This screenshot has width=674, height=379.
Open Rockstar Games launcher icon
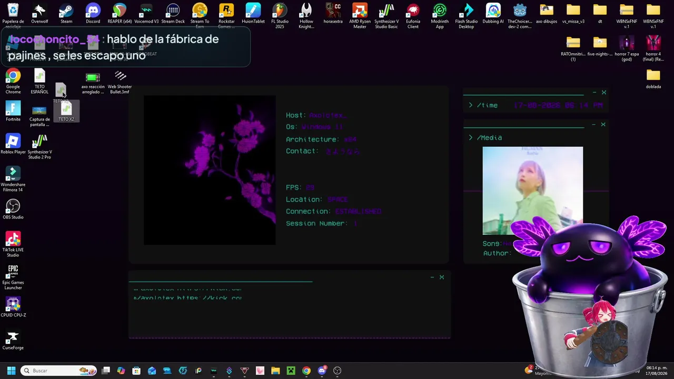[226, 15]
